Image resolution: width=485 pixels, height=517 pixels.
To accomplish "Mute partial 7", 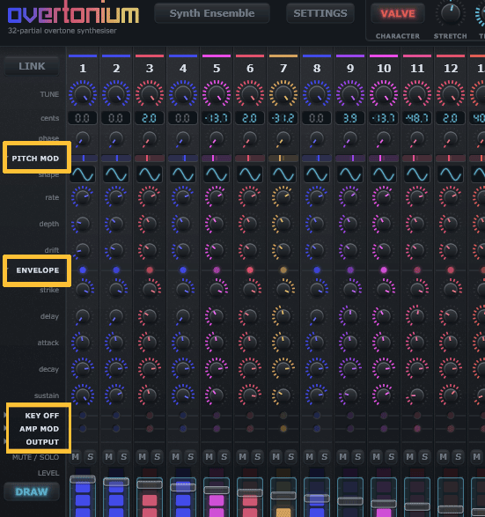I will tap(276, 456).
